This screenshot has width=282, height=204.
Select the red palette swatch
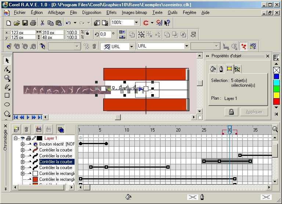click(276, 101)
